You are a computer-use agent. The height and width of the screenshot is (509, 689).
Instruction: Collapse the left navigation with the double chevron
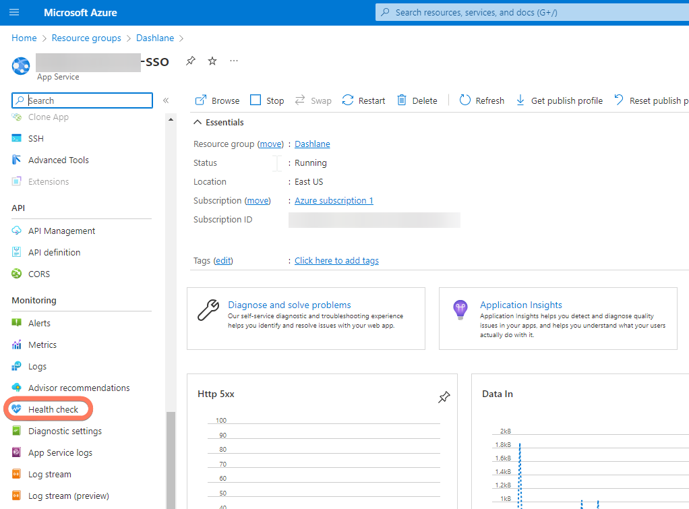[x=166, y=100]
